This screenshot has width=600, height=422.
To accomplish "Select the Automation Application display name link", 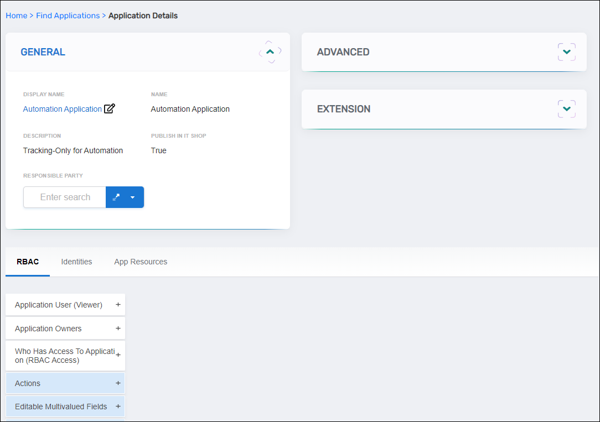I will point(62,108).
